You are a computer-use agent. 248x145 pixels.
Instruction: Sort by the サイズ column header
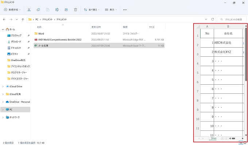[152, 27]
